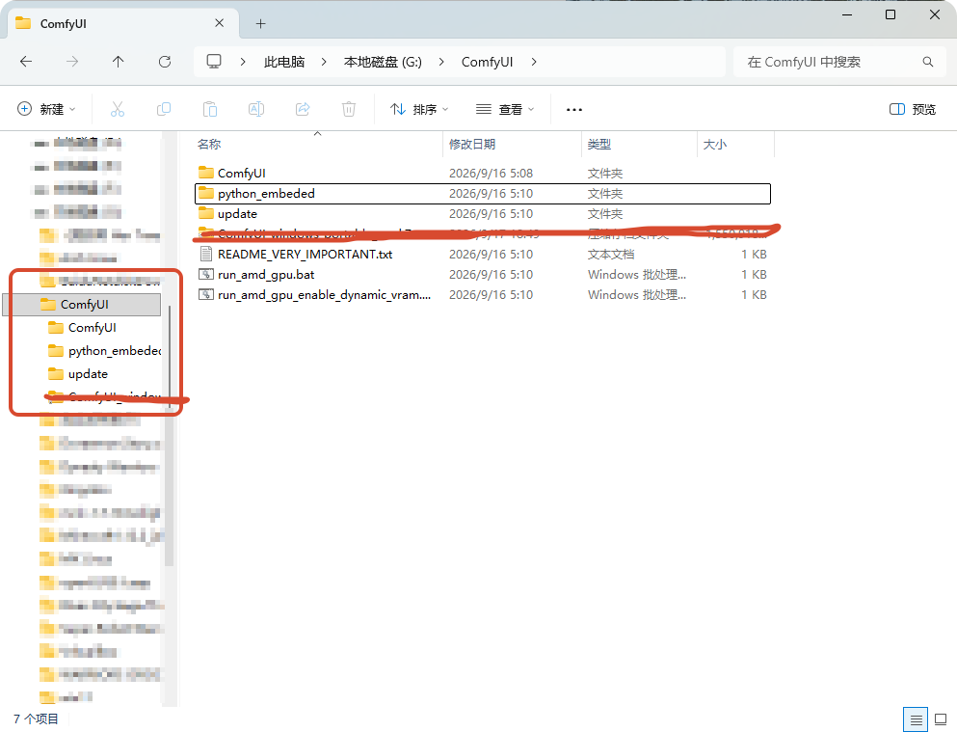Viewport: 957px width, 732px height.
Task: Click the paste clipboard icon
Action: 210,109
